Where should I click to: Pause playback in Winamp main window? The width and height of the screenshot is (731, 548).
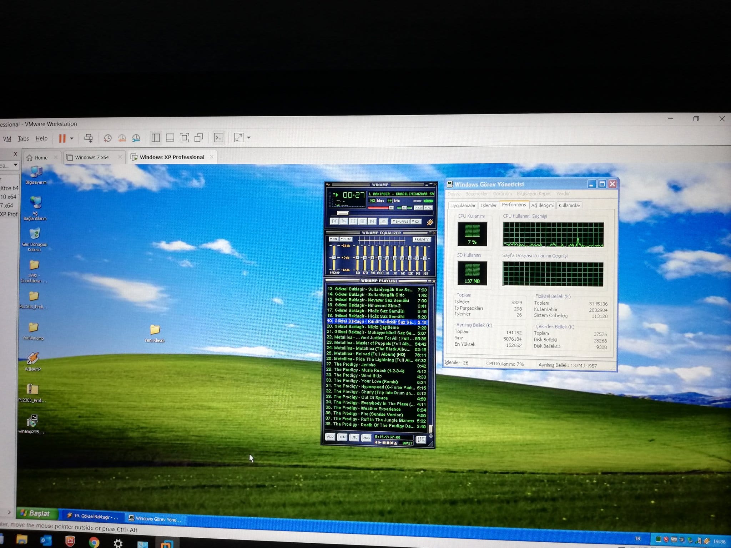[x=353, y=221]
